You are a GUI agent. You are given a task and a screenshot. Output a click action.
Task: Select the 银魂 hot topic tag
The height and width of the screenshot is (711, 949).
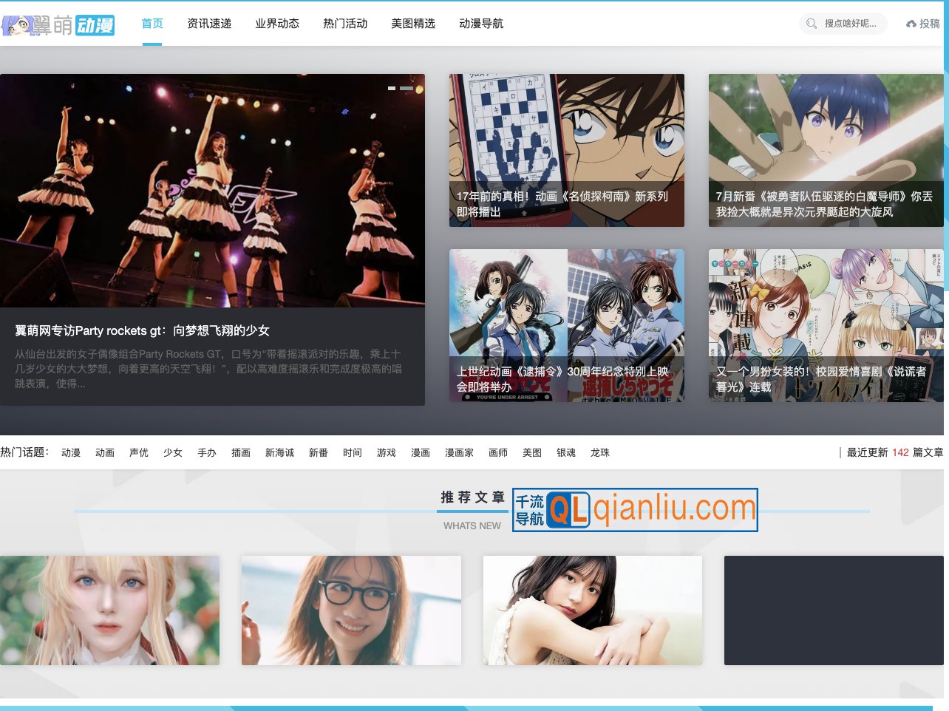[566, 452]
